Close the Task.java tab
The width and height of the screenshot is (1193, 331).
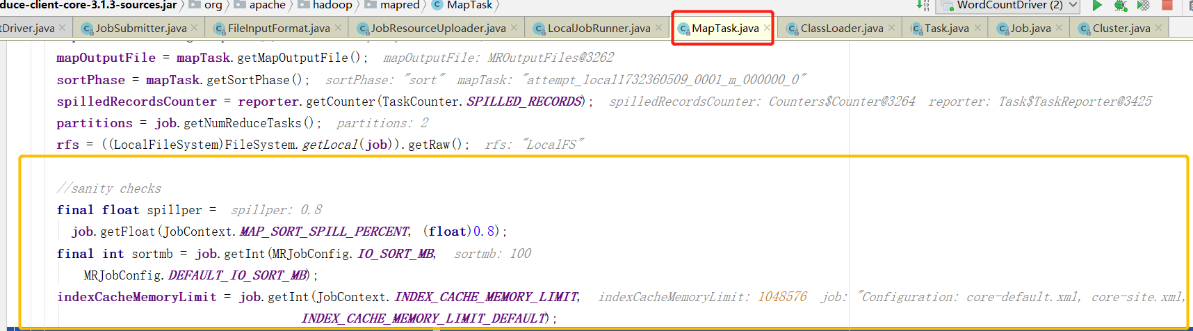977,28
